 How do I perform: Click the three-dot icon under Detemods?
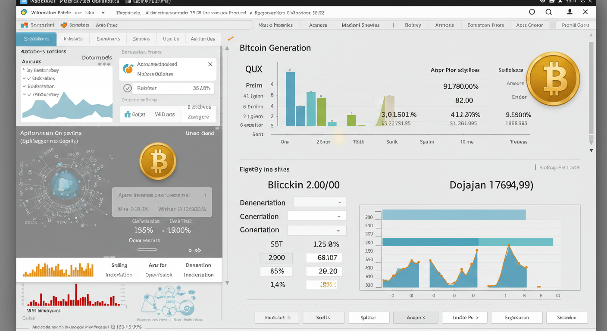tap(104, 64)
